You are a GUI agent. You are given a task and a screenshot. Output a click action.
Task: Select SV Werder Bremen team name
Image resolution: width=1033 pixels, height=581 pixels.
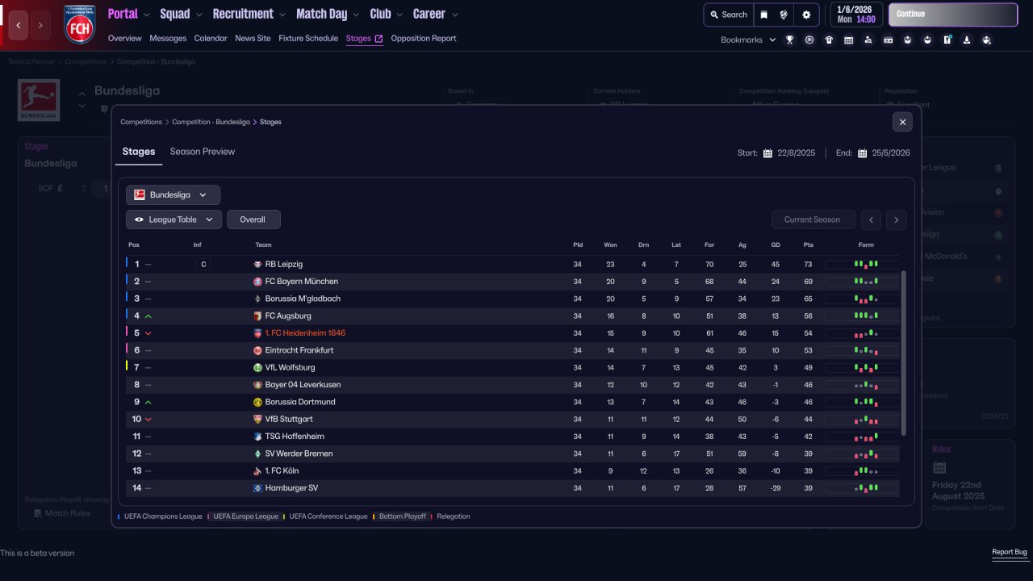299,454
